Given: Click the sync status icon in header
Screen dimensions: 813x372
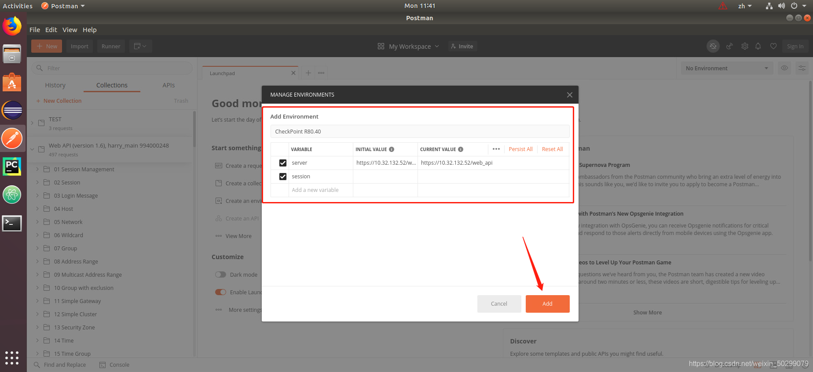Looking at the screenshot, I should pos(713,46).
